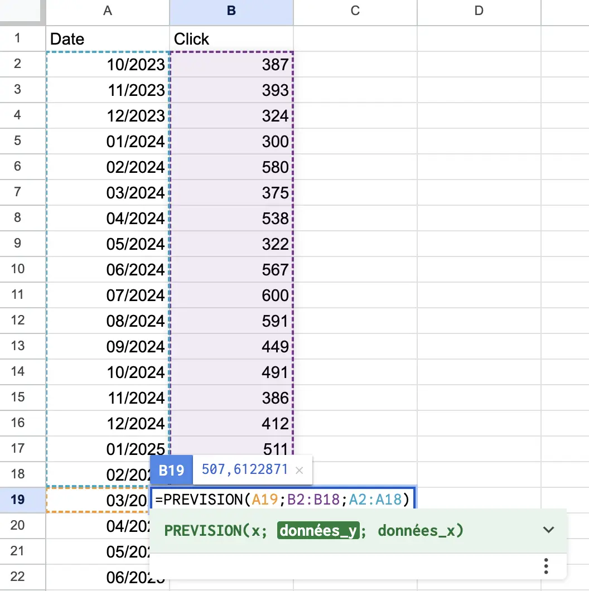Image resolution: width=589 pixels, height=591 pixels.
Task: Click the cell with value 449
Action: click(x=231, y=346)
